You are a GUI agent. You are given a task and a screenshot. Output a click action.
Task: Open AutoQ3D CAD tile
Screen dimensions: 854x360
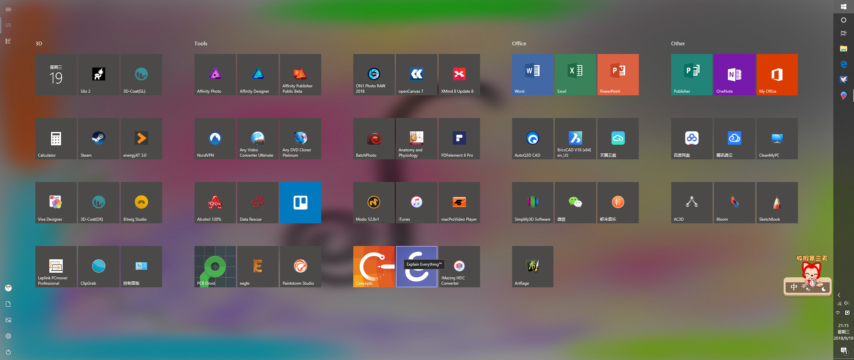click(533, 139)
